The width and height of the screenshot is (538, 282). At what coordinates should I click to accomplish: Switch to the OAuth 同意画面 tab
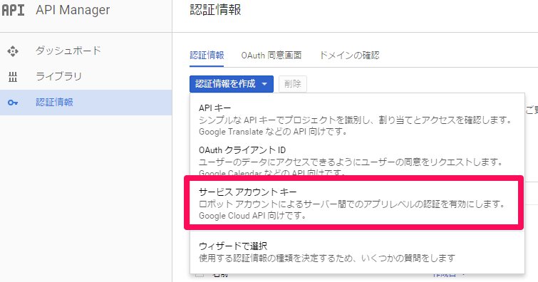click(x=271, y=56)
